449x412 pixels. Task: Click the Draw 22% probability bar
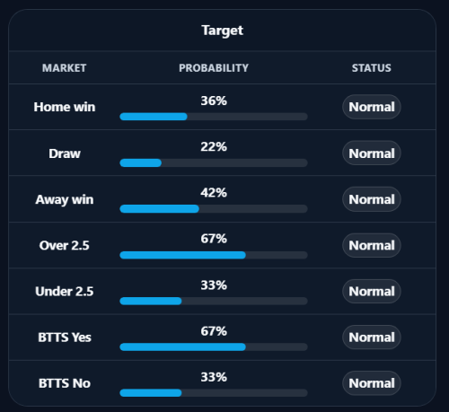click(214, 162)
